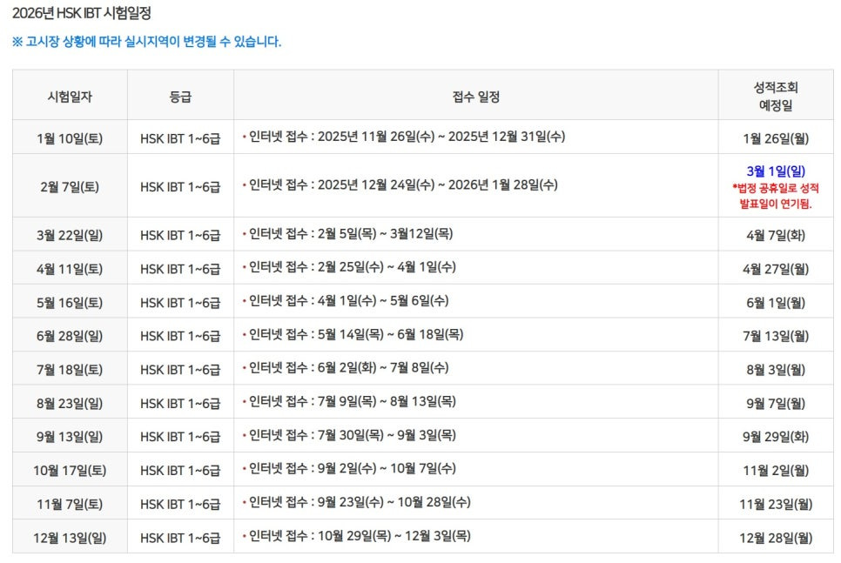841x563 pixels.
Task: Select exam date cell '7월 18일(토)'
Action: (x=70, y=370)
